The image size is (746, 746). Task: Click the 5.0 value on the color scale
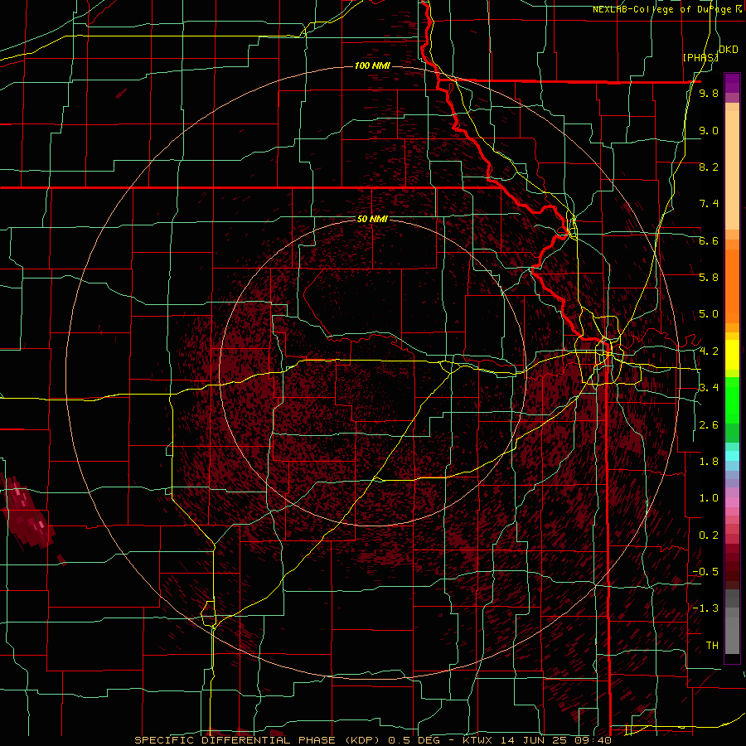(x=709, y=314)
